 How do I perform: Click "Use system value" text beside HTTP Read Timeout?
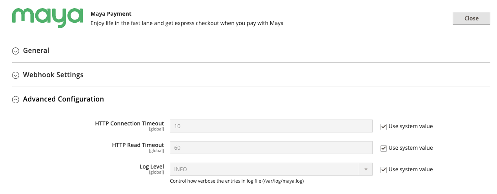point(411,148)
